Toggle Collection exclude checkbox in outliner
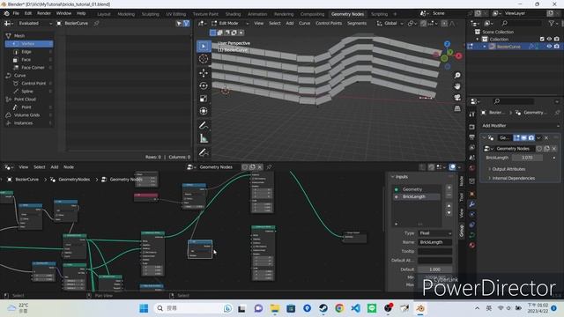The image size is (564, 317). pyautogui.click(x=542, y=39)
